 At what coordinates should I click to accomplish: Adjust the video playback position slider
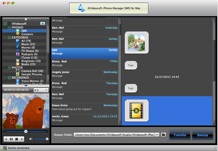coord(26,132)
